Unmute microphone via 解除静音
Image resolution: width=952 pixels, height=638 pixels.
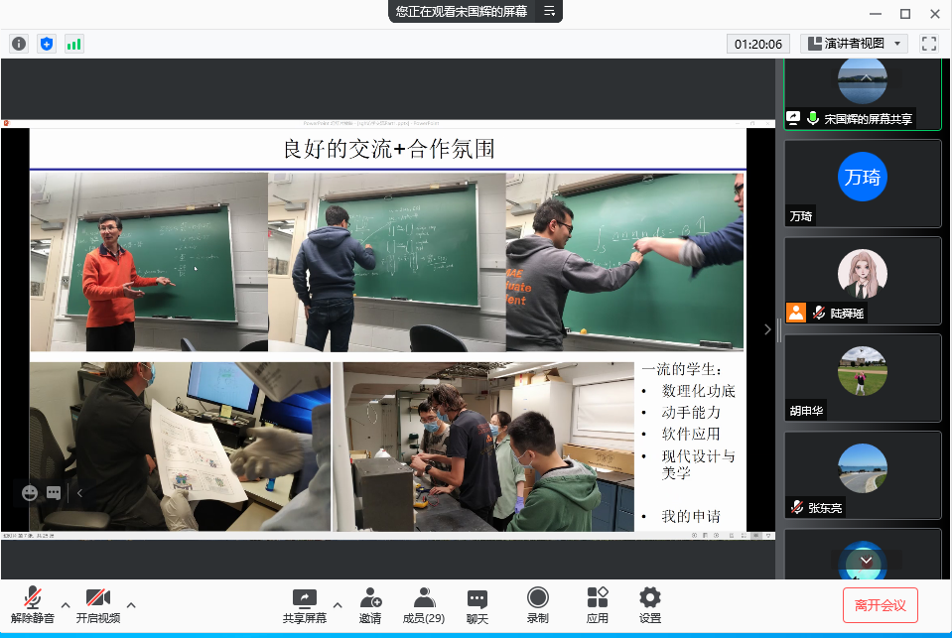[33, 604]
